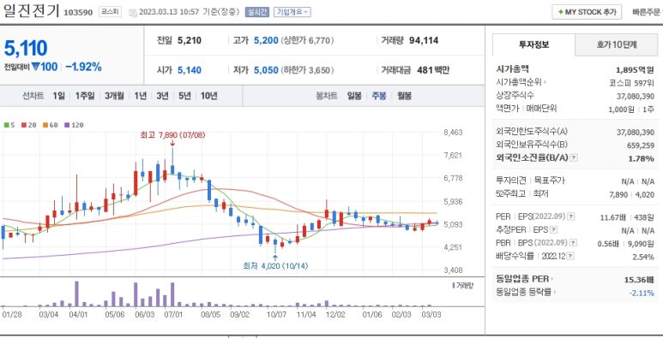Click the 동일업종 등락률 value -2.11%
The height and width of the screenshot is (338, 663).
coord(642,293)
